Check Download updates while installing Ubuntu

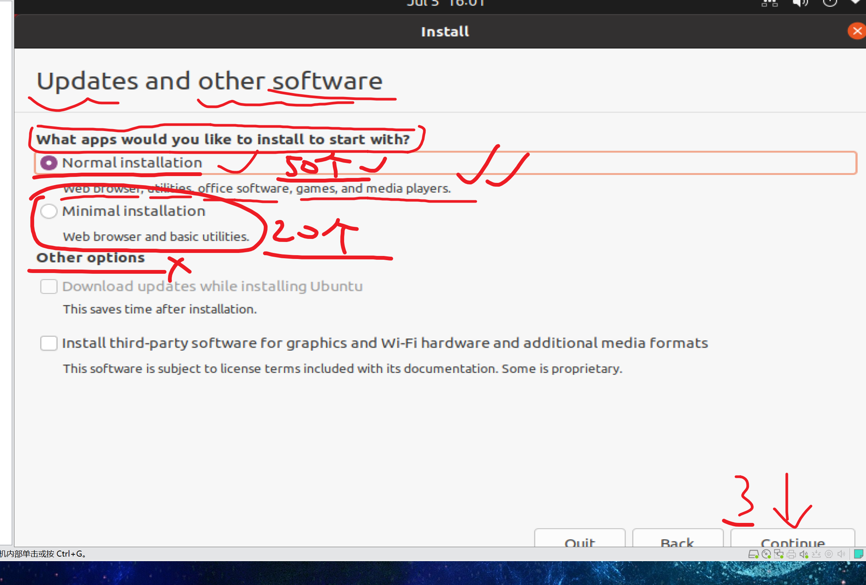[49, 286]
